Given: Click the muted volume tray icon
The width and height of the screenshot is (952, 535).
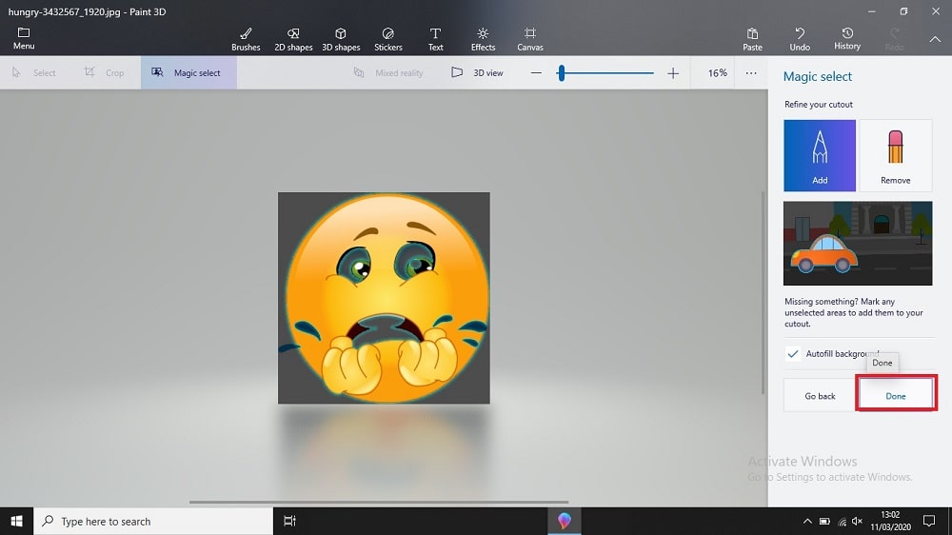Looking at the screenshot, I should point(858,521).
